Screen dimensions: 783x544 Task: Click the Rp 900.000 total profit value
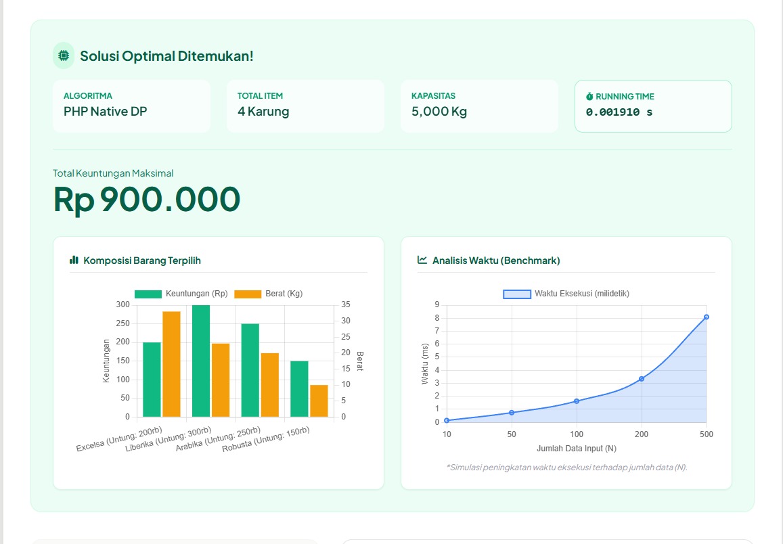coord(147,199)
